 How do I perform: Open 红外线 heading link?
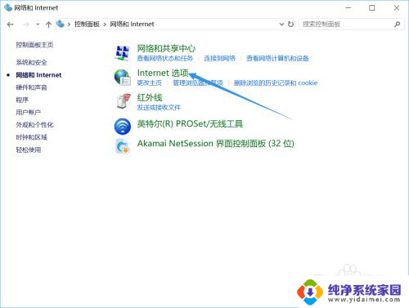tap(150, 97)
